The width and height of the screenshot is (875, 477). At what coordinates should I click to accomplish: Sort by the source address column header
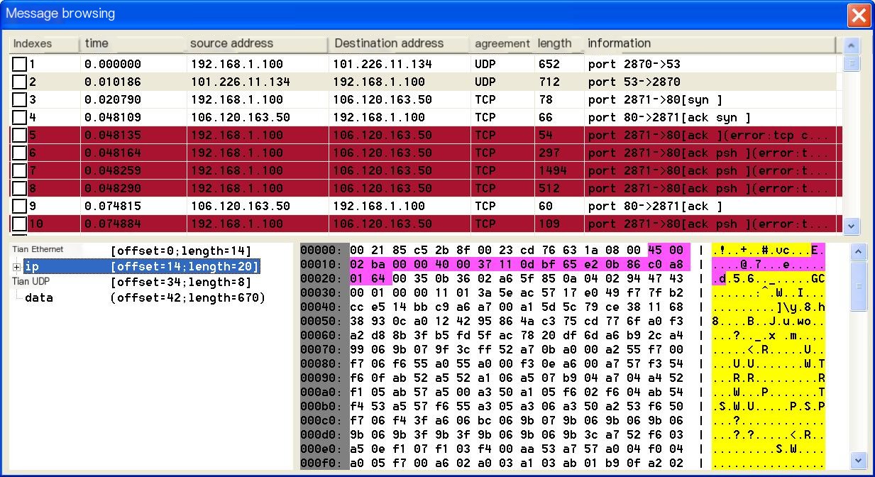(x=257, y=43)
